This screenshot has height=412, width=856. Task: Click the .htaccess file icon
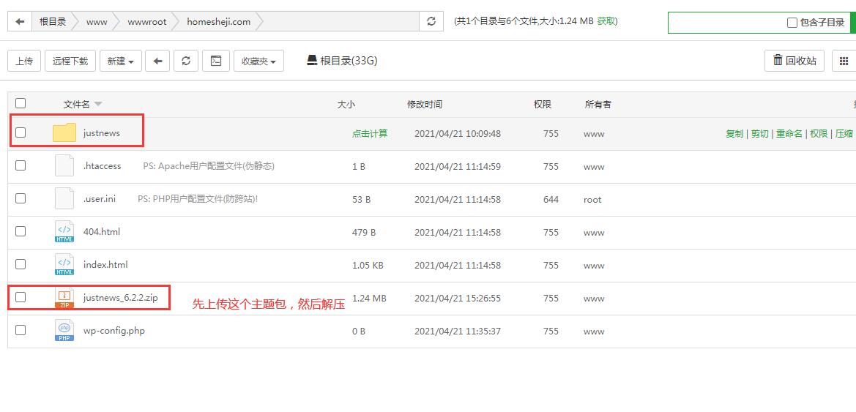pyautogui.click(x=64, y=165)
